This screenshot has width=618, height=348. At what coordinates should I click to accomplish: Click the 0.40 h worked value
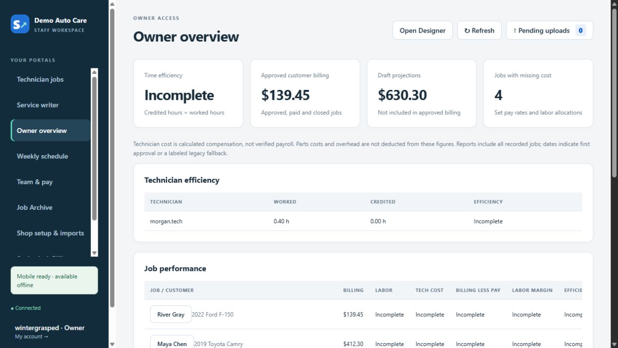coord(281,221)
